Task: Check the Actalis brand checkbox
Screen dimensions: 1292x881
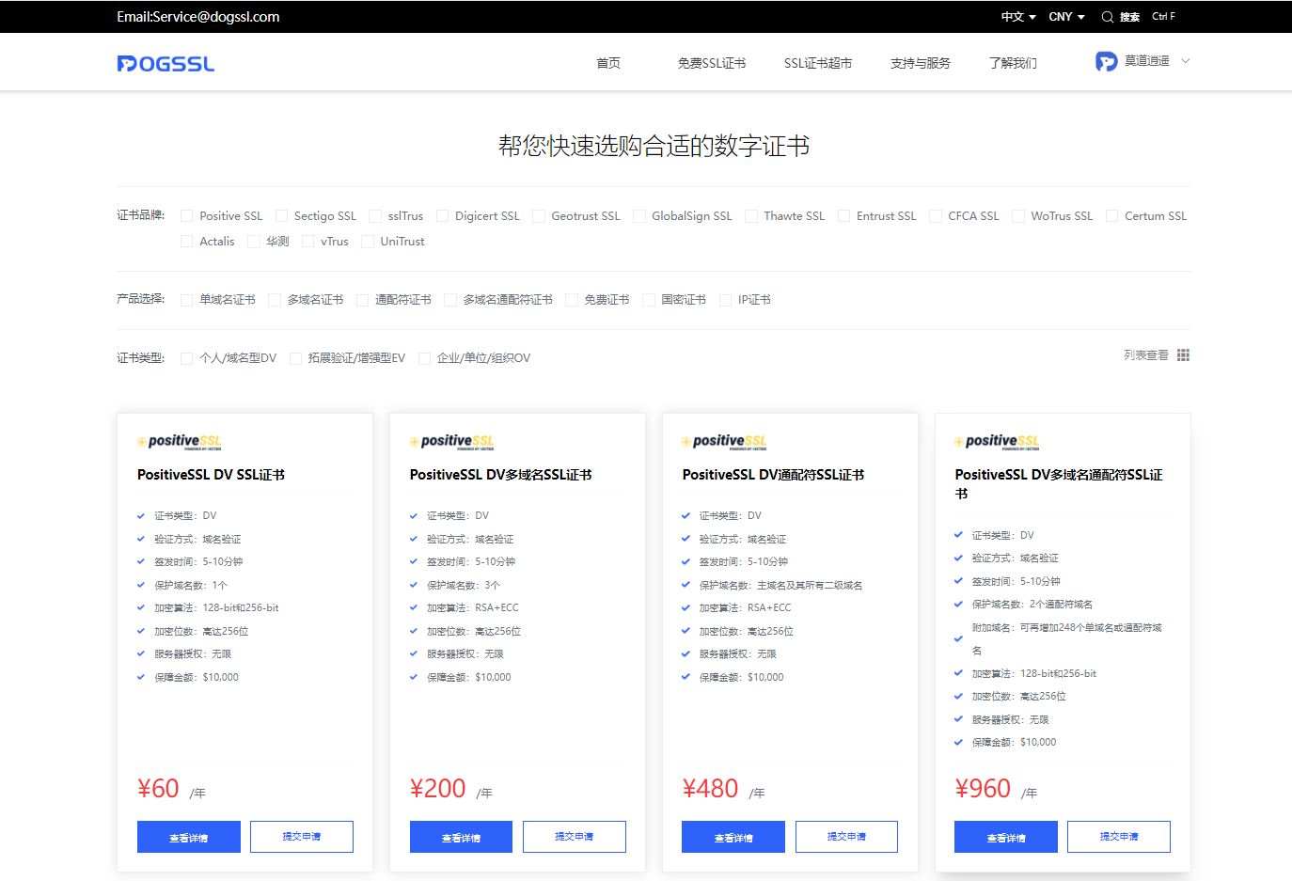Action: pyautogui.click(x=186, y=242)
